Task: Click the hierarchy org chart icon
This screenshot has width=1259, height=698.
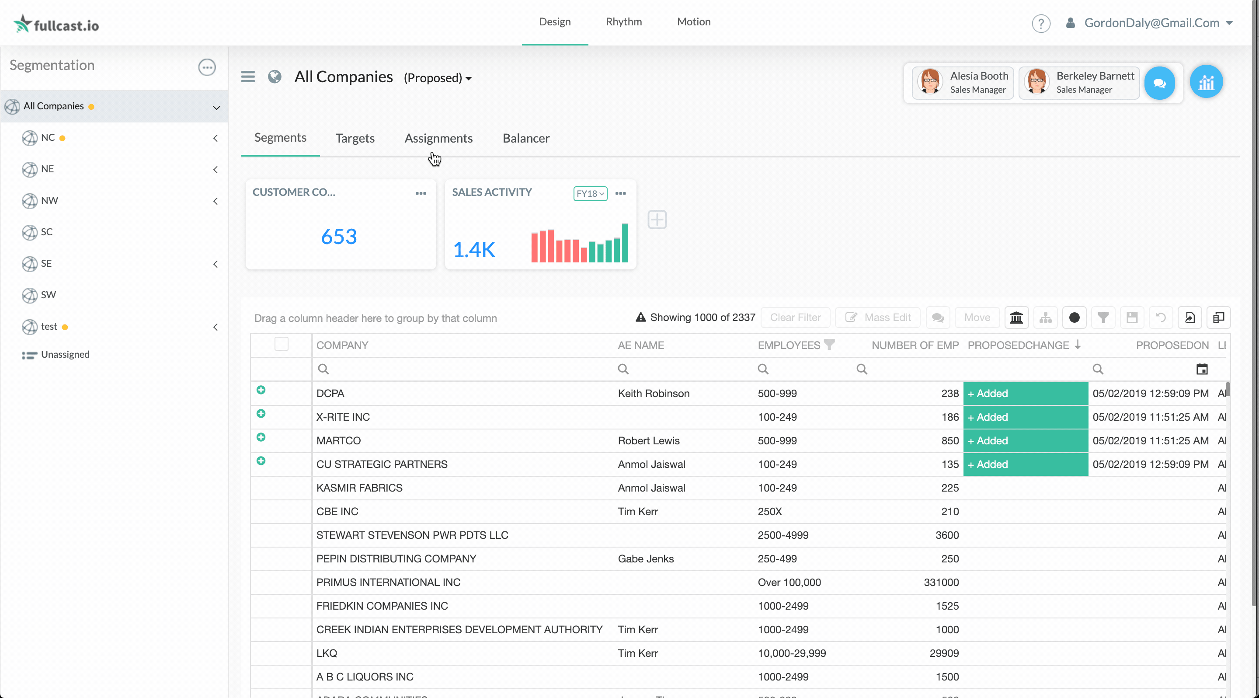Action: [x=1045, y=318]
